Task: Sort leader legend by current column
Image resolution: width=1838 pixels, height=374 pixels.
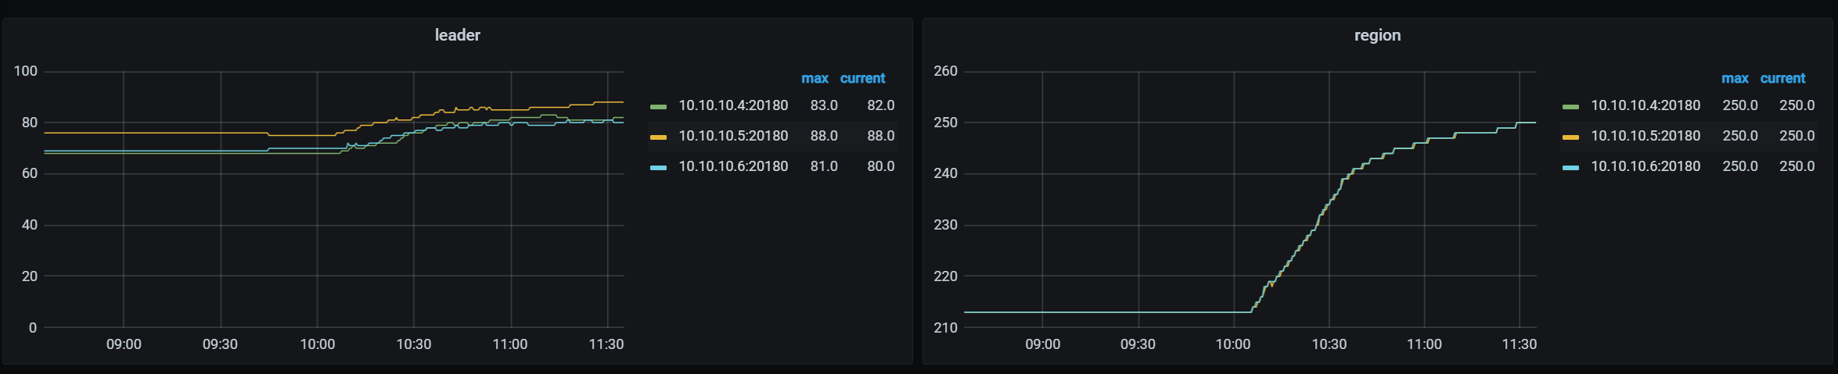Action: click(x=862, y=78)
